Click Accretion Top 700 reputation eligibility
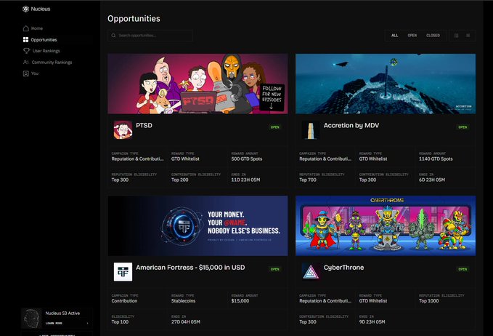The image size is (493, 336). coord(308,180)
